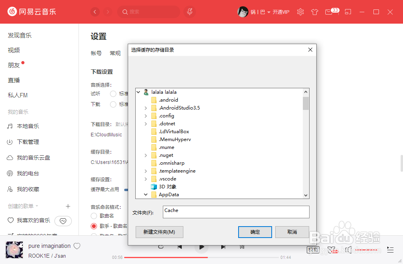
Task: Open the user name dropdown arrow
Action: tap(269, 12)
